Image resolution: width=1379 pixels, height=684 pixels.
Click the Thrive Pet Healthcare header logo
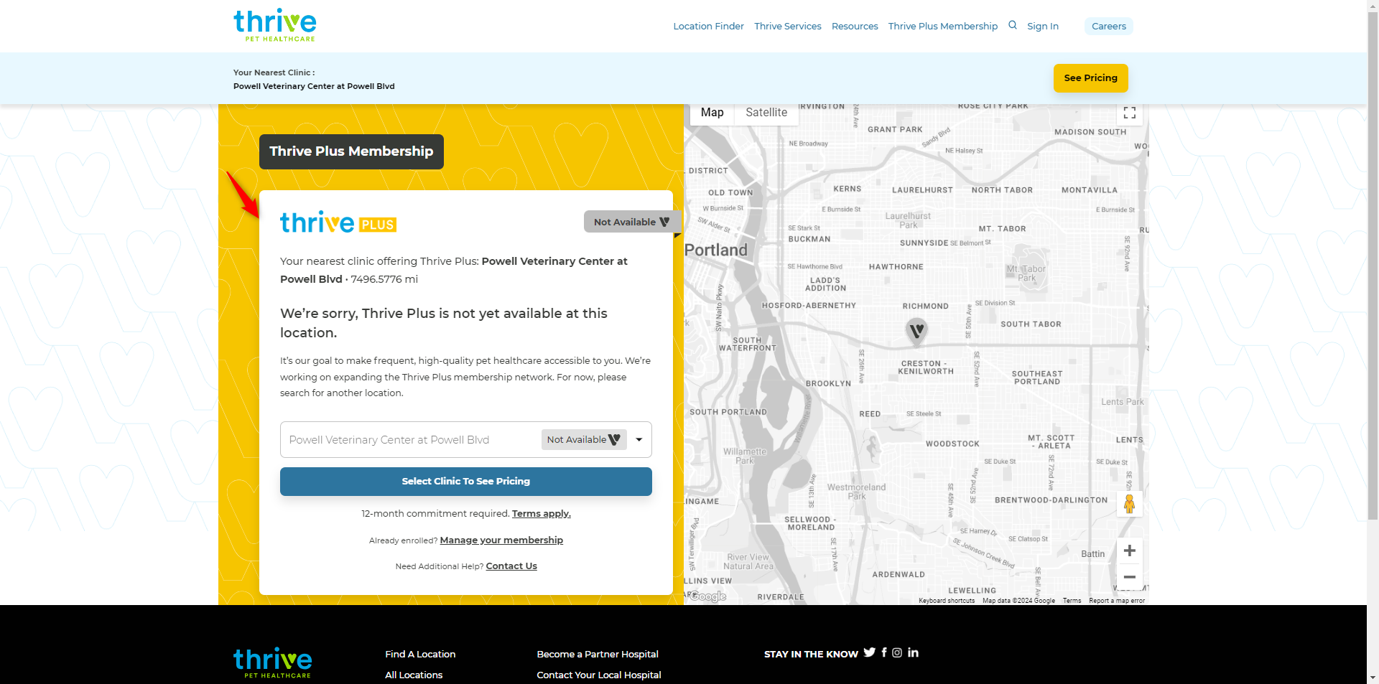click(275, 25)
